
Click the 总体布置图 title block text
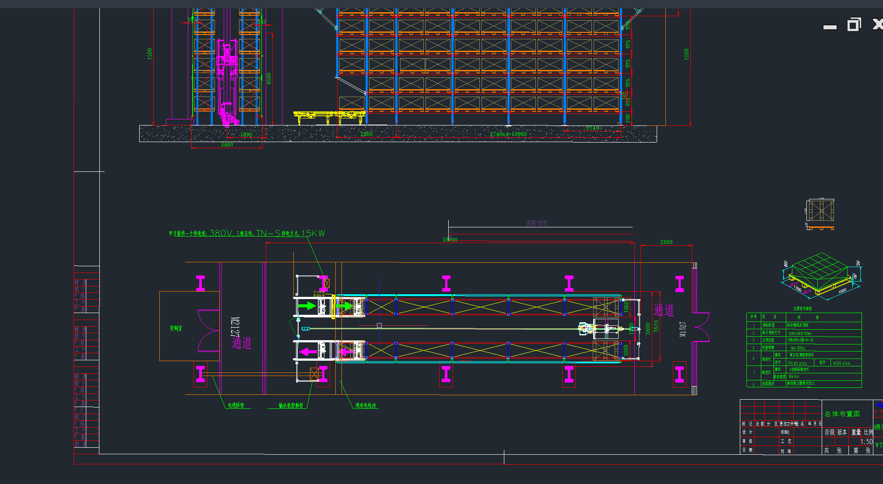[842, 414]
